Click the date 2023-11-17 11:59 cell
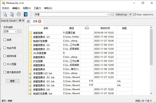This screenshot has height=103, width=156. click(x=105, y=73)
